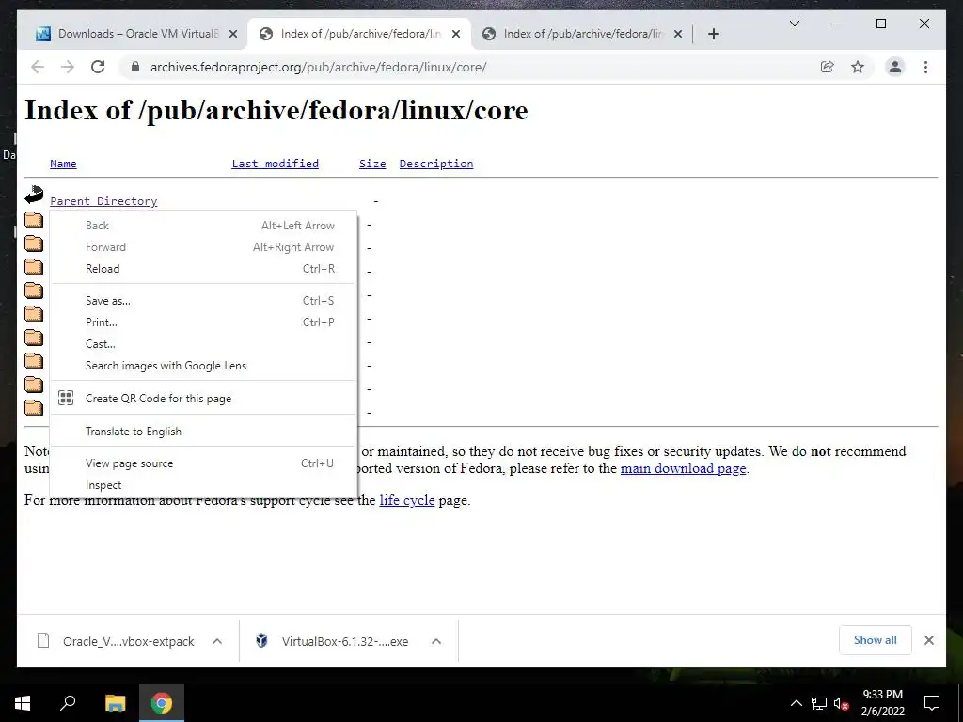Show hidden system tray icons
The height and width of the screenshot is (722, 963).
796,703
